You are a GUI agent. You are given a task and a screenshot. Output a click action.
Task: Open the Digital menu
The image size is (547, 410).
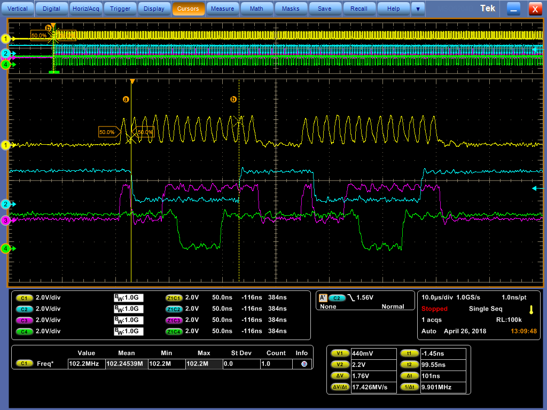52,9
